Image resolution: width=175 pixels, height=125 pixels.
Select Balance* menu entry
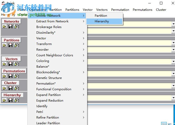tap(57, 67)
